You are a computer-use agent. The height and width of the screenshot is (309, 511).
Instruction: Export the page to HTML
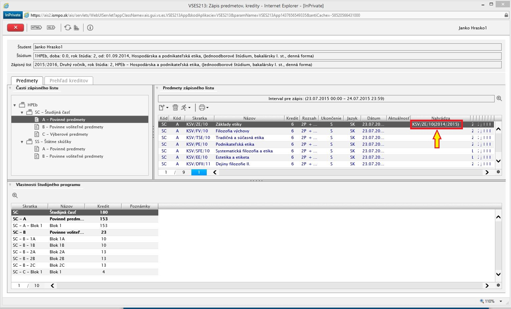click(x=36, y=28)
